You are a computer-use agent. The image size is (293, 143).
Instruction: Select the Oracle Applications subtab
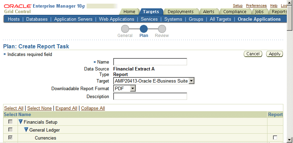tap(259, 19)
